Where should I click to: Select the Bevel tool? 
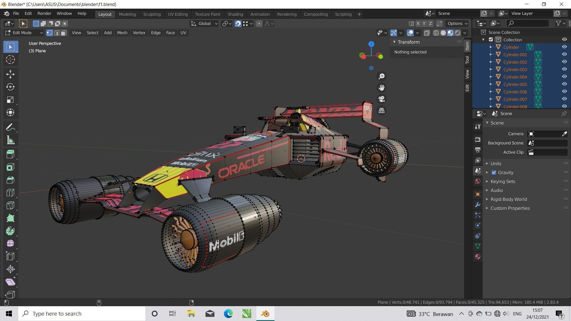pos(10,180)
